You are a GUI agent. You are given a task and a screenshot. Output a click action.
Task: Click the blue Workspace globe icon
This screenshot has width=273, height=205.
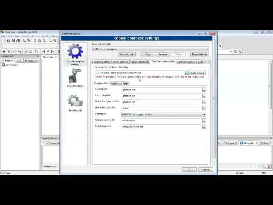[3, 65]
